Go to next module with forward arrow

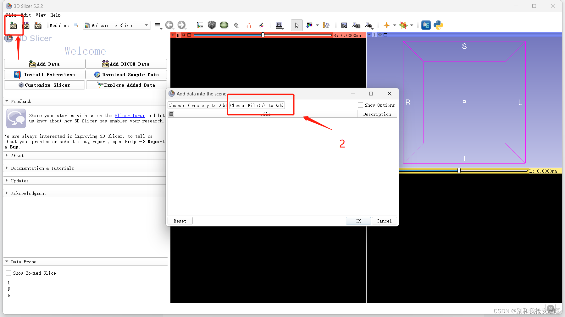[181, 25]
